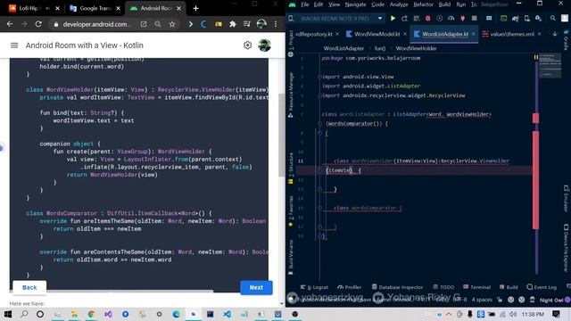
Task: Toggle the read-only lock icon in status bar
Action: (500, 300)
